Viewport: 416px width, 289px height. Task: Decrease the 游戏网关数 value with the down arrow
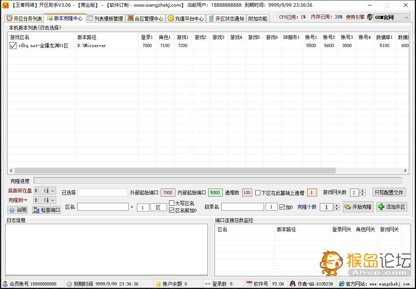(363, 195)
